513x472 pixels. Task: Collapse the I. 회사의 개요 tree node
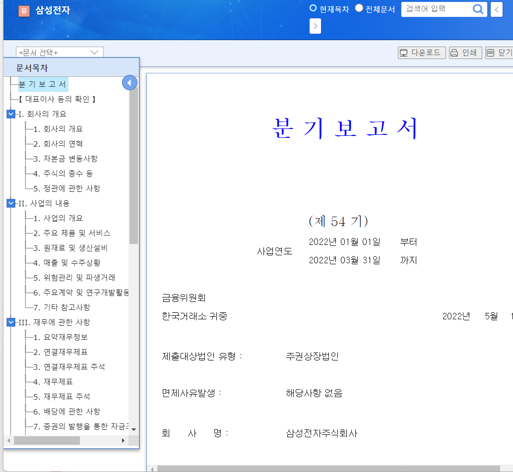11,114
